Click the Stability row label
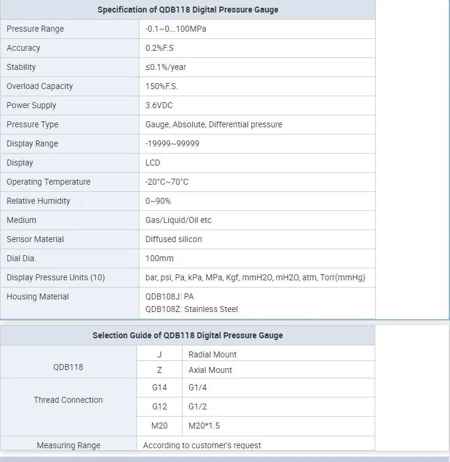The width and height of the screenshot is (450, 462). (x=22, y=67)
